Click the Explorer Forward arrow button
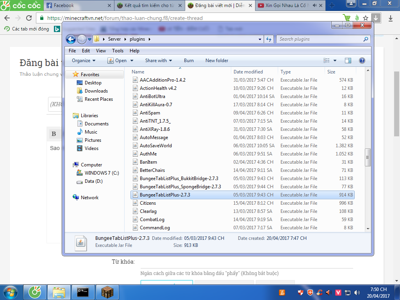400x300 pixels. tap(82, 39)
